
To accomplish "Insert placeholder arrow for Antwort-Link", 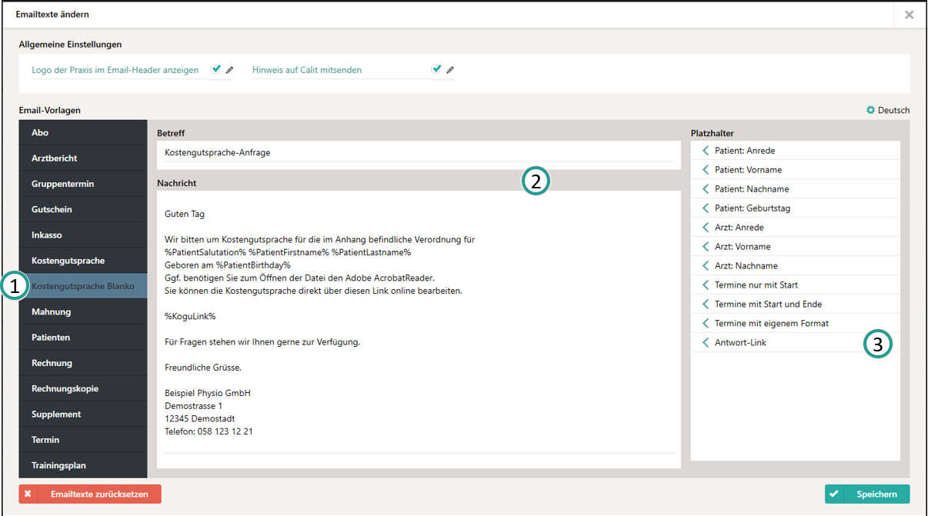I will click(706, 343).
